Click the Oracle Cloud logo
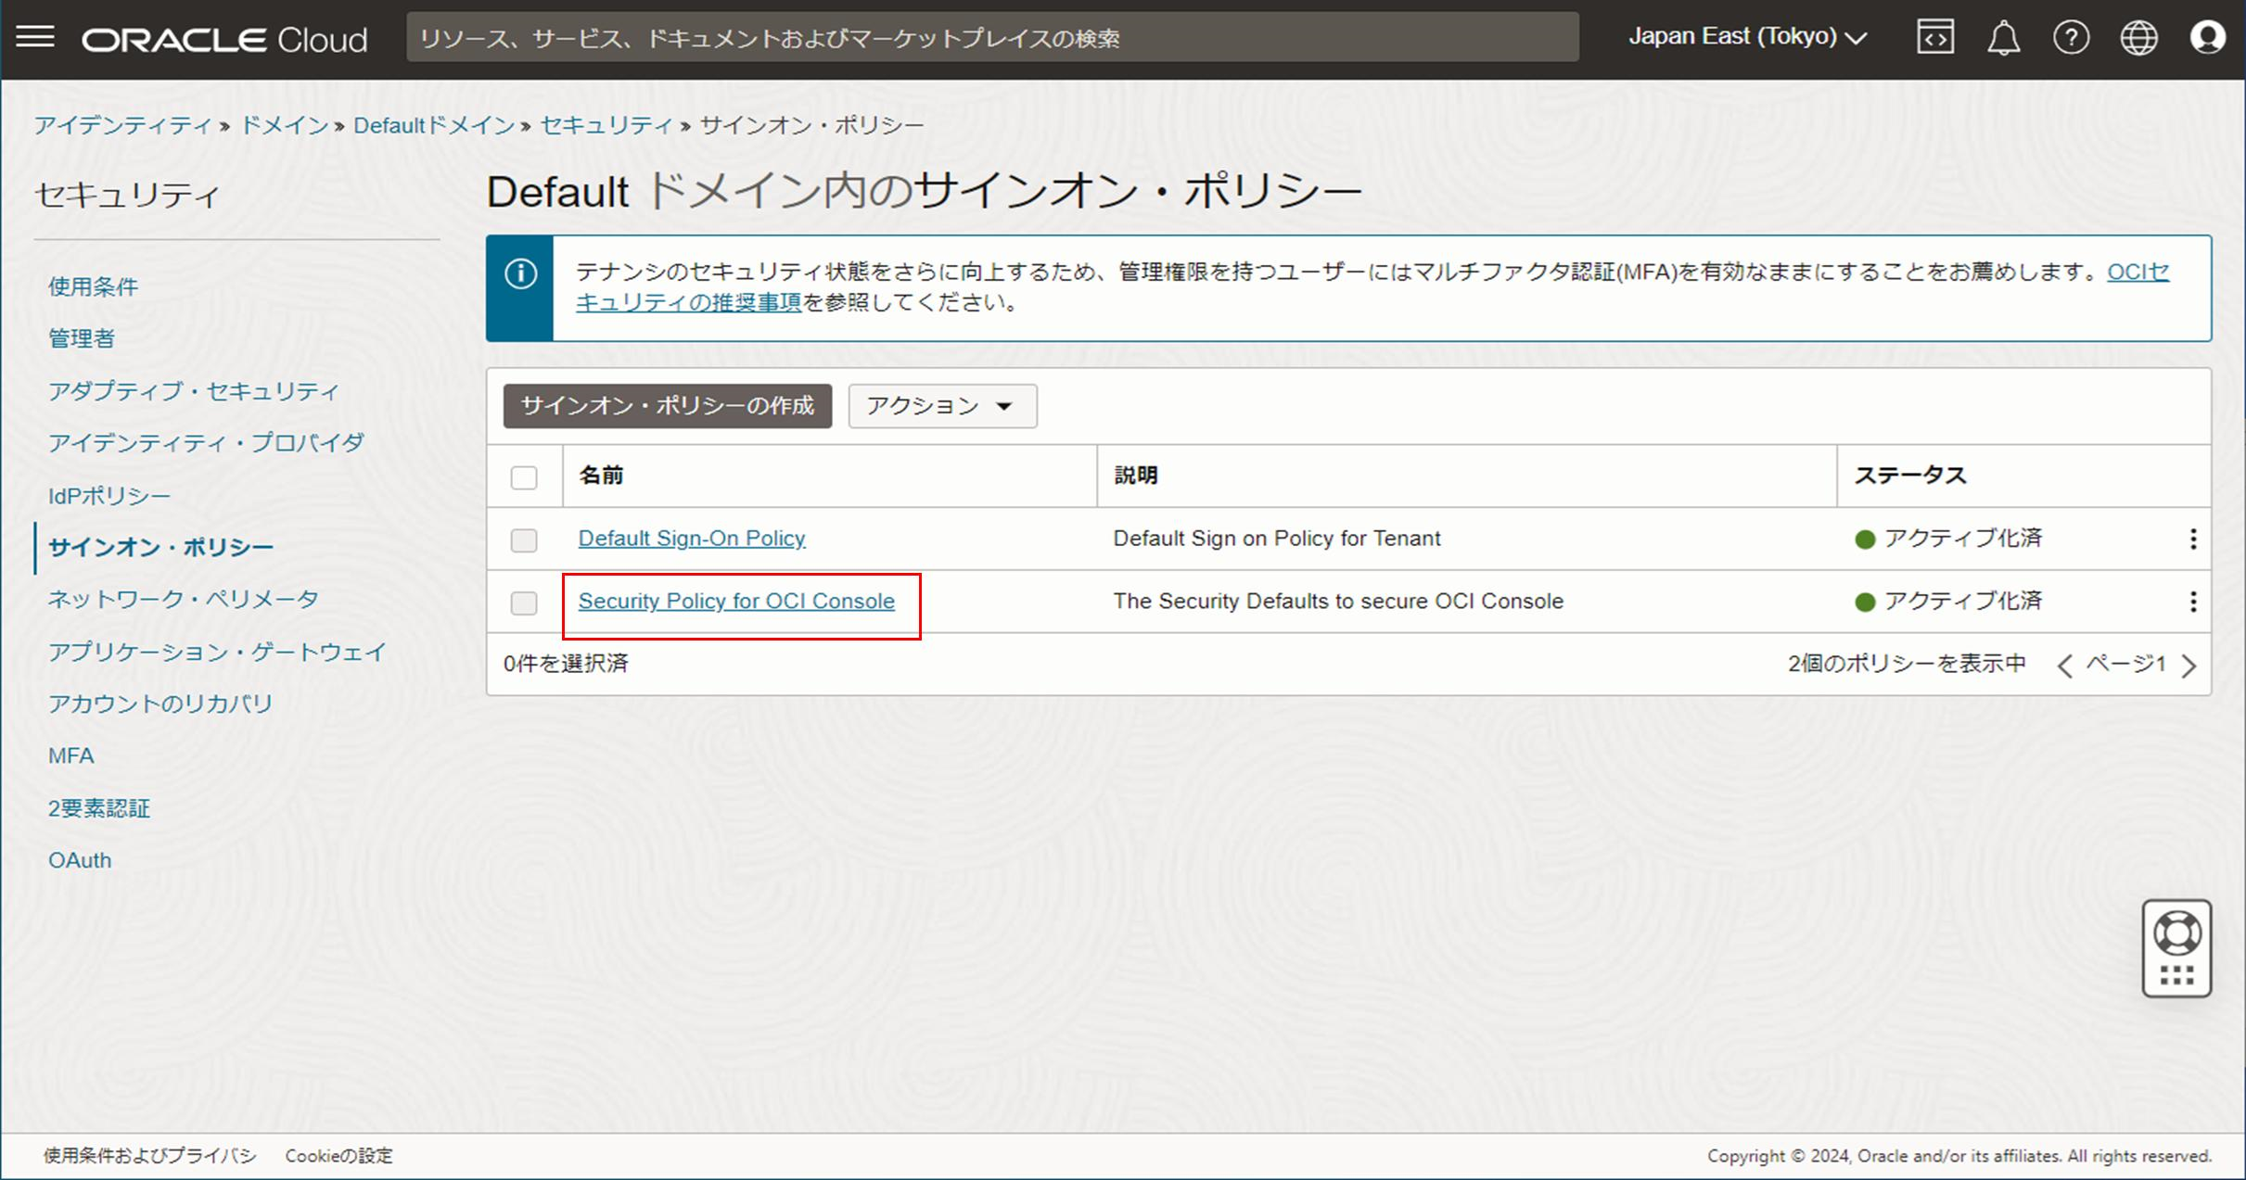Viewport: 2246px width, 1180px height. point(224,39)
